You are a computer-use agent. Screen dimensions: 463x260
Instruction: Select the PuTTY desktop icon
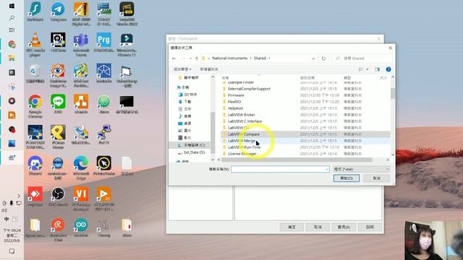pos(104,135)
